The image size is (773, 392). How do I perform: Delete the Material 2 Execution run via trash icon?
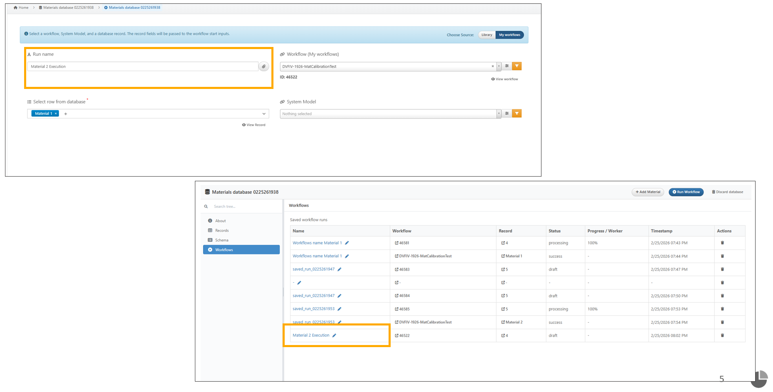[x=722, y=335]
